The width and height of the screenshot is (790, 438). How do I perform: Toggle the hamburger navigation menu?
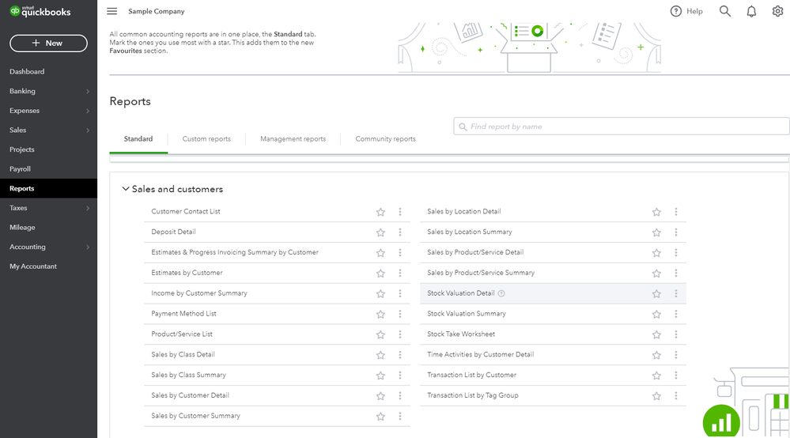click(112, 11)
